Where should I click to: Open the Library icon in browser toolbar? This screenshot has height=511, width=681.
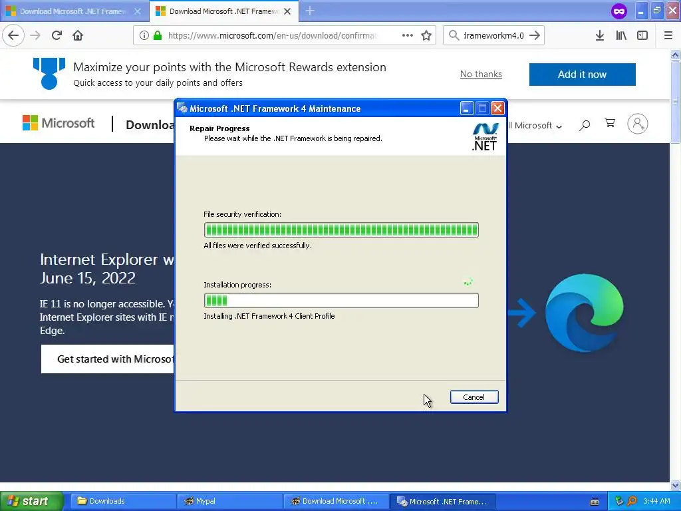[621, 35]
